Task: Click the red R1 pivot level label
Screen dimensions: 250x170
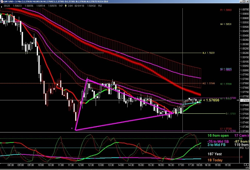Action: click(x=226, y=10)
